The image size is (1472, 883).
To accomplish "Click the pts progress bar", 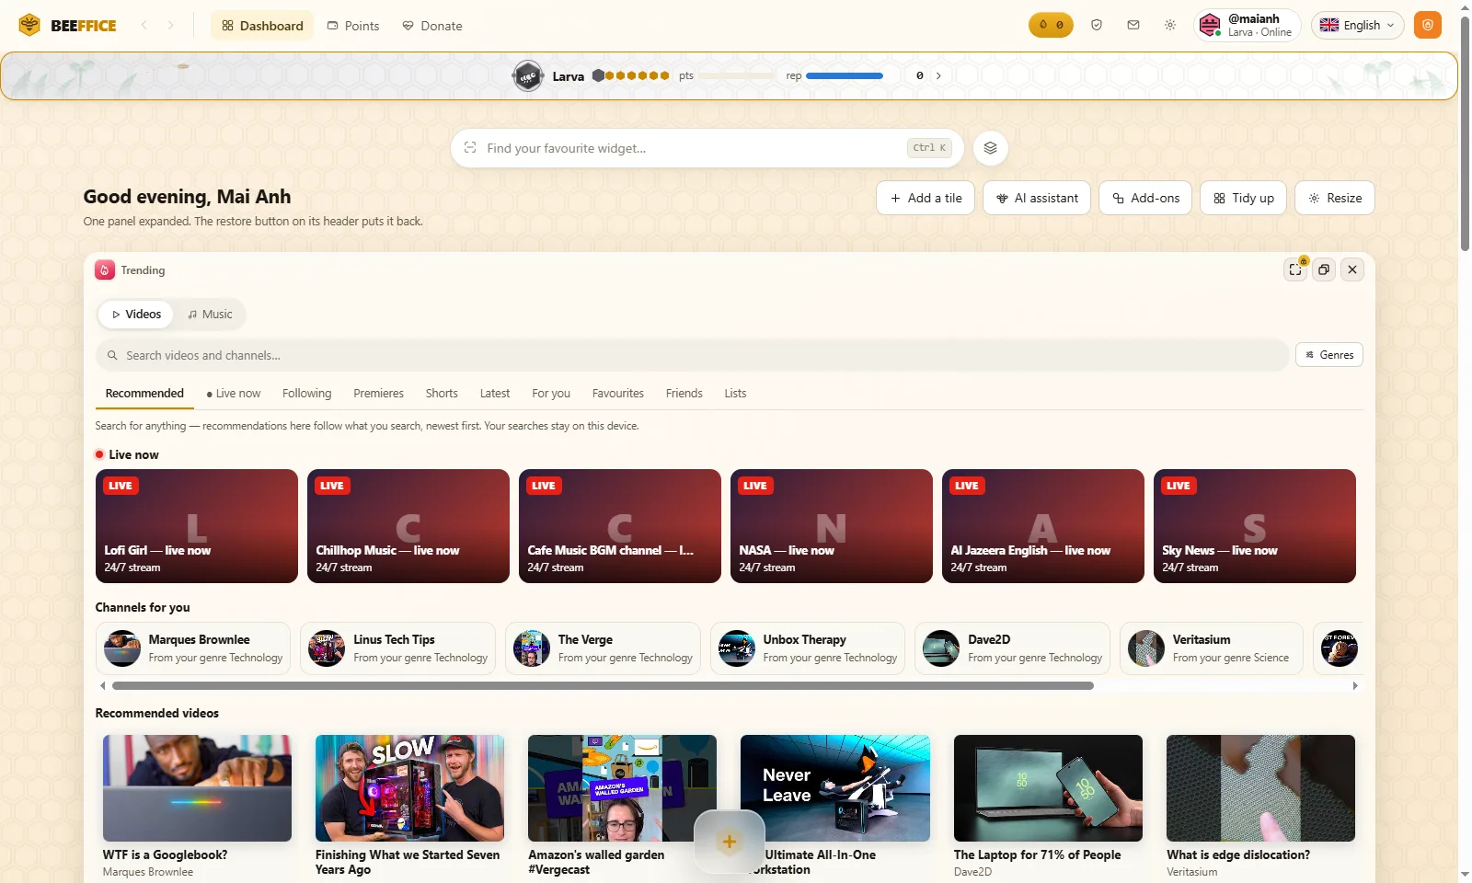I will coord(736,75).
